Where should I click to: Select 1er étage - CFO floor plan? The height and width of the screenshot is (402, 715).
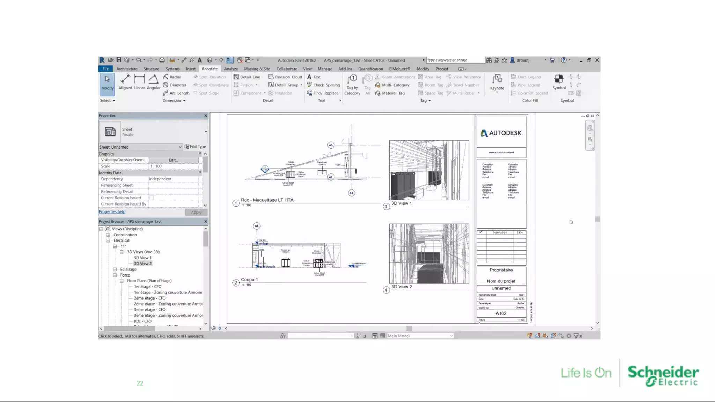[x=147, y=287]
